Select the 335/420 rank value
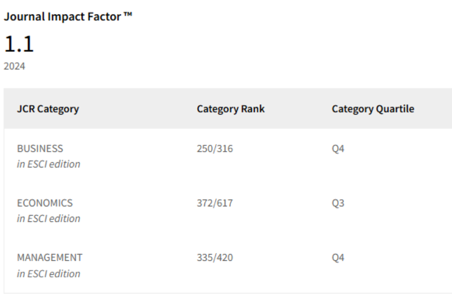This screenshot has width=452, height=294. pos(215,257)
